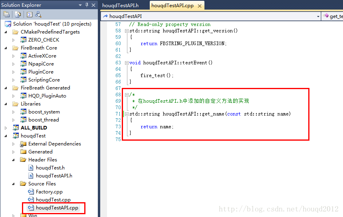Click the External Dependencies folder icon
The width and height of the screenshot is (343, 217).
point(23,144)
